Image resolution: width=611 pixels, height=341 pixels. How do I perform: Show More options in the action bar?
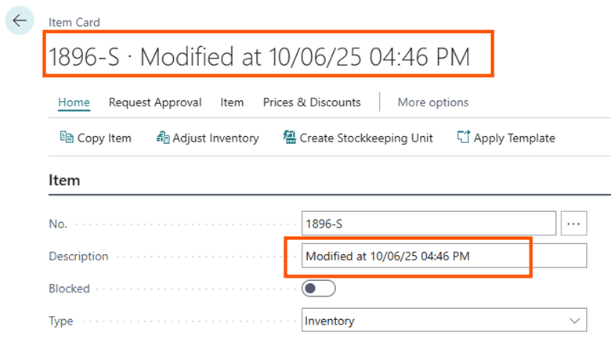pyautogui.click(x=432, y=102)
